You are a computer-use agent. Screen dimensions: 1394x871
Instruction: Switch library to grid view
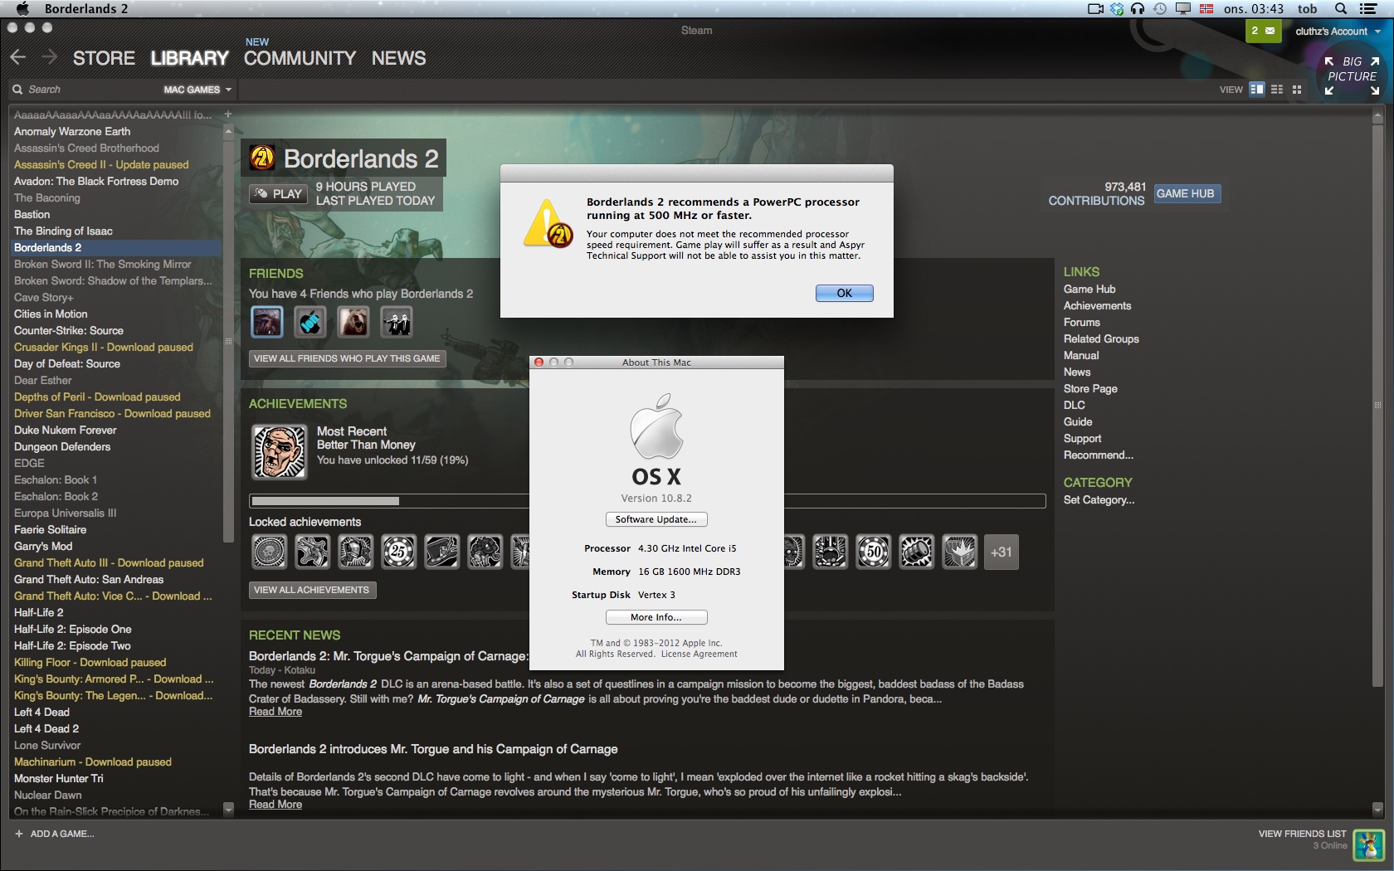[x=1297, y=90]
